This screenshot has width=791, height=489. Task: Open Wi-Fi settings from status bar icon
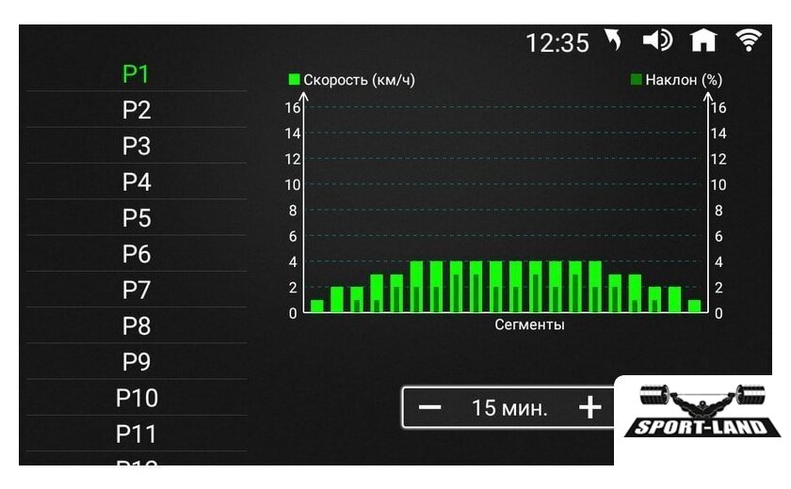pyautogui.click(x=749, y=39)
